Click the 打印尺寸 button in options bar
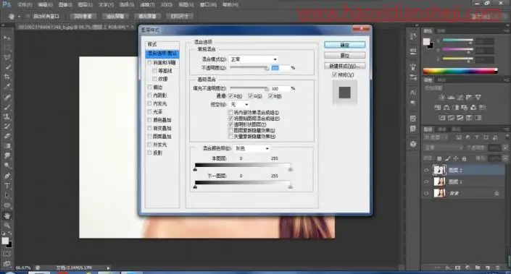Viewport: 511px width, 274px height. tap(180, 16)
